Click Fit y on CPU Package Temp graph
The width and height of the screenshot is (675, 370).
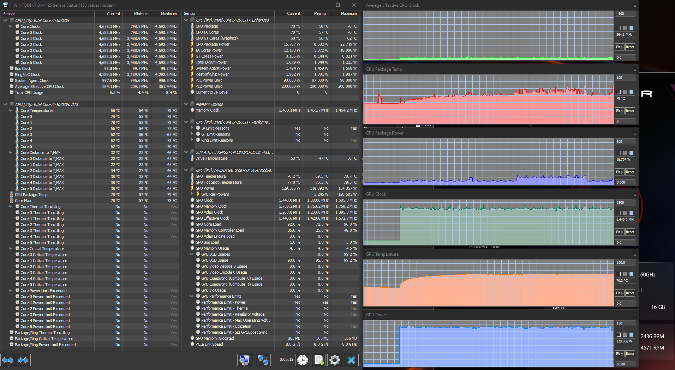[x=620, y=111]
